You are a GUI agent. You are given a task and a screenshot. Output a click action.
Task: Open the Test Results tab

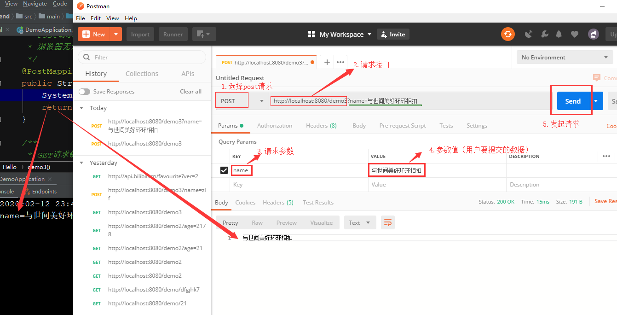(x=318, y=203)
